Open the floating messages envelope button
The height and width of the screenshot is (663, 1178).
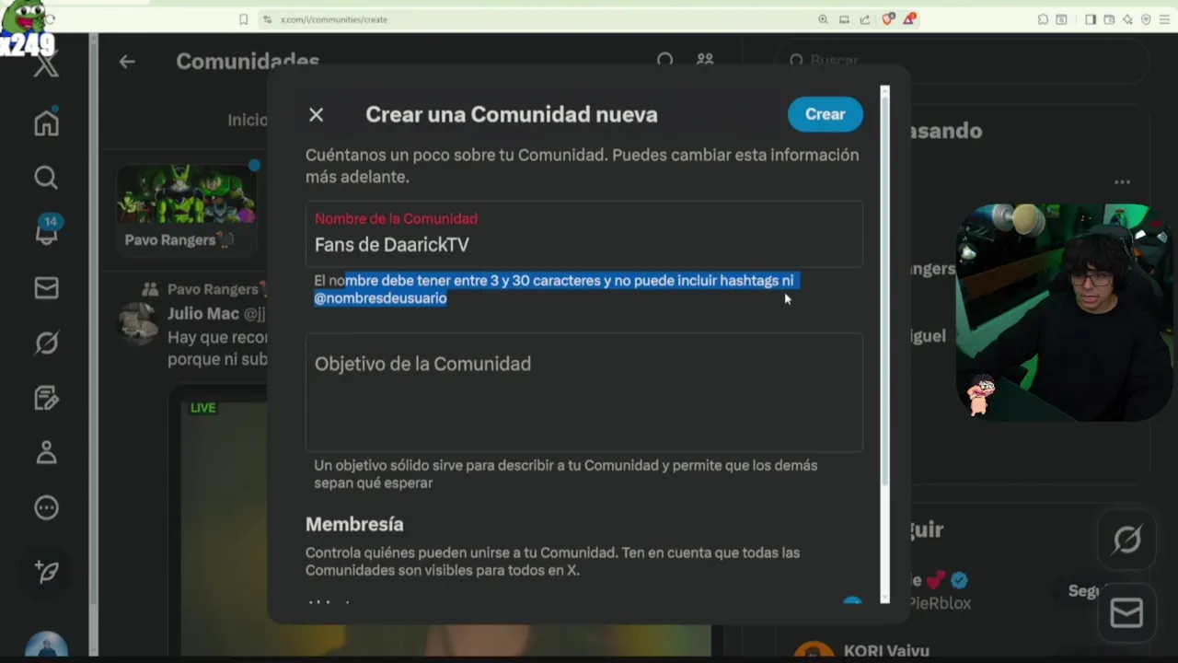point(1127,613)
